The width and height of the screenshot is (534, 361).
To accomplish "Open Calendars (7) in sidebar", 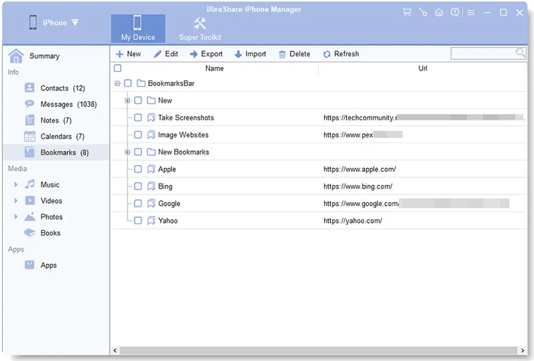I will coord(56,137).
